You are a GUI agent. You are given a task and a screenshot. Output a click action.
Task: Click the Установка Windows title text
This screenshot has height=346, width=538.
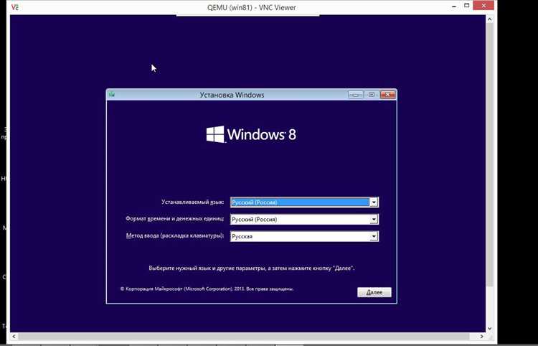[232, 95]
